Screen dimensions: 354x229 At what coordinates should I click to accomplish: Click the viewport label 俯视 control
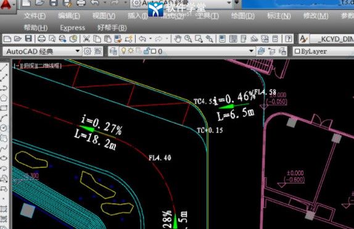[29, 66]
